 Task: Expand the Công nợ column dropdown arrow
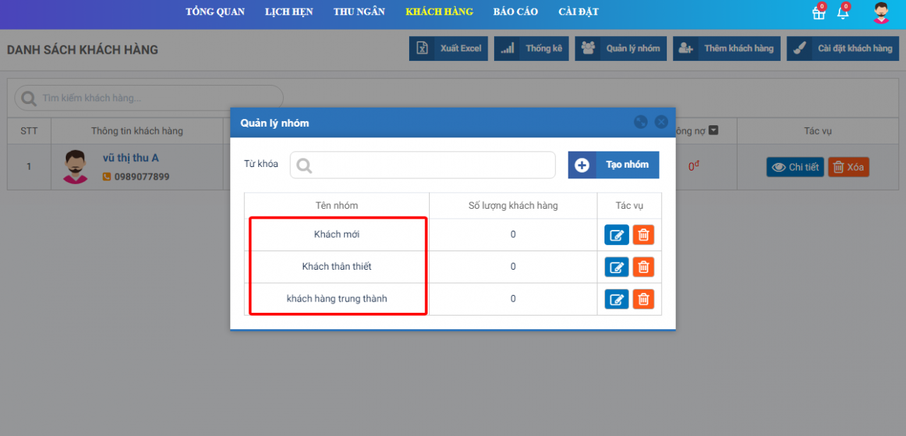(x=713, y=130)
